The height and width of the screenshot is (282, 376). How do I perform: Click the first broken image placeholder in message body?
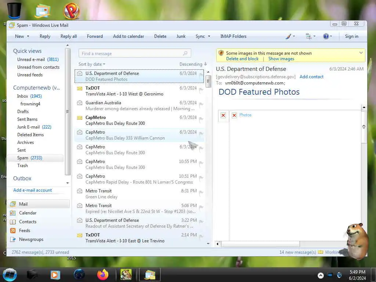[223, 115]
